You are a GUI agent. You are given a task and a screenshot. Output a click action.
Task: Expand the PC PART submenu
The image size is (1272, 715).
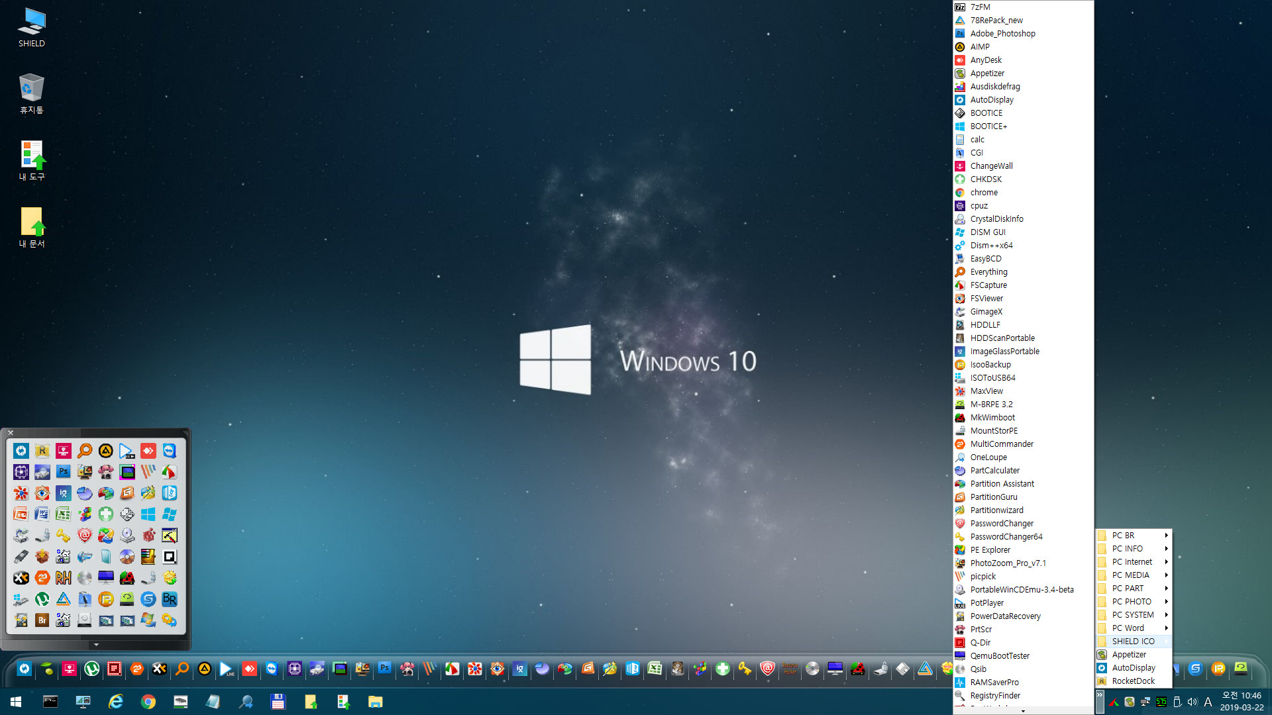1134,588
